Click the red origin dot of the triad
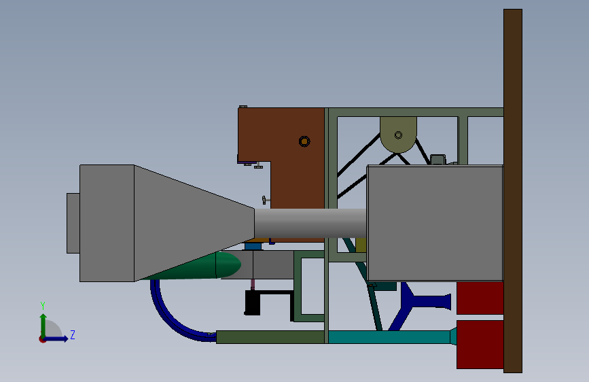The height and width of the screenshot is (382, 589). tap(42, 340)
